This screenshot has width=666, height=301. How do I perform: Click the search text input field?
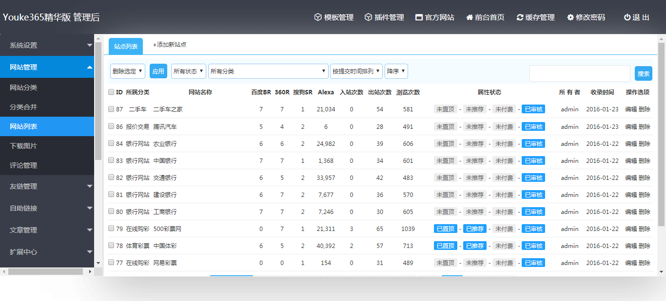pos(580,73)
